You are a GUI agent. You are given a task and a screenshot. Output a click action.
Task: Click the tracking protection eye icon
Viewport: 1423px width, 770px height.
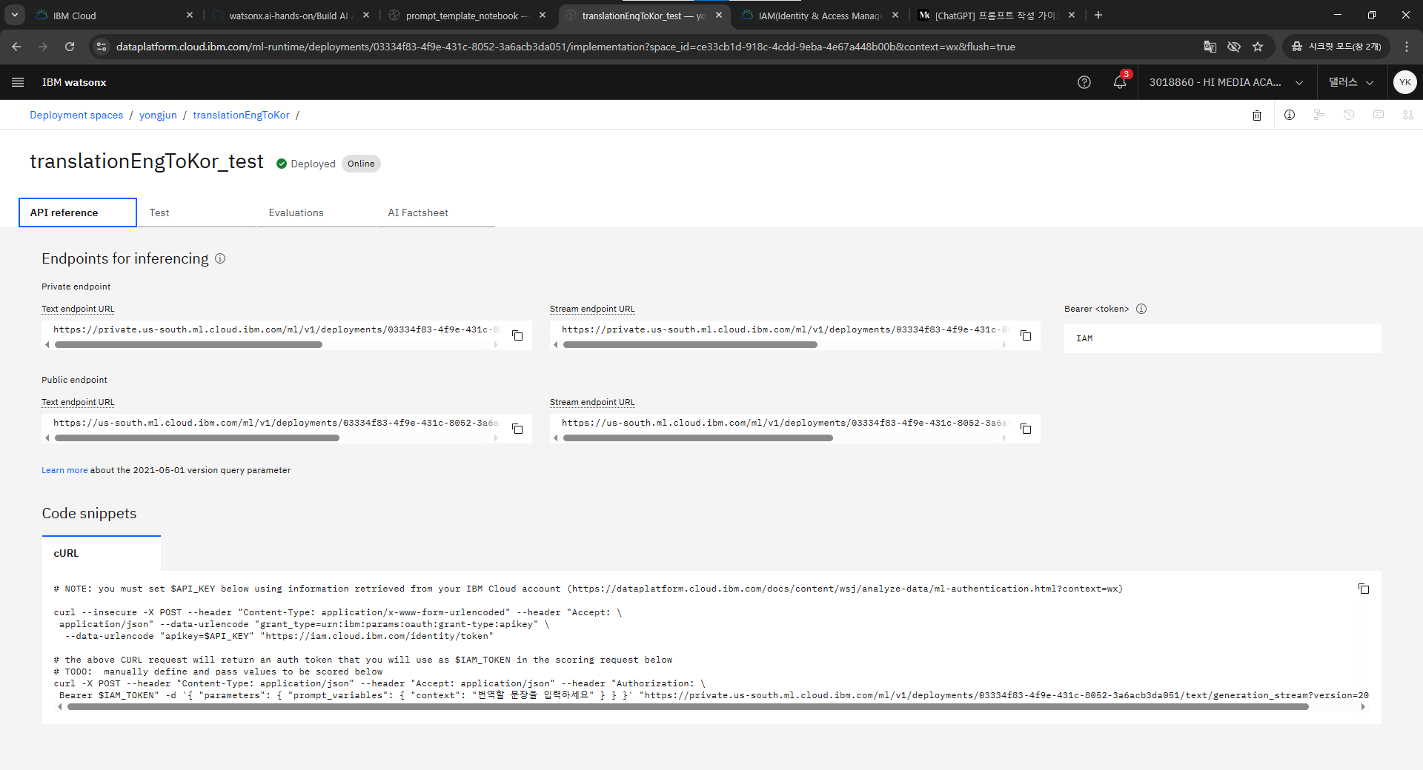pos(1234,47)
